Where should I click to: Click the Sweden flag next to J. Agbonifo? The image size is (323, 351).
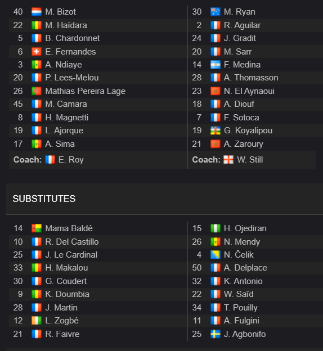[216, 334]
